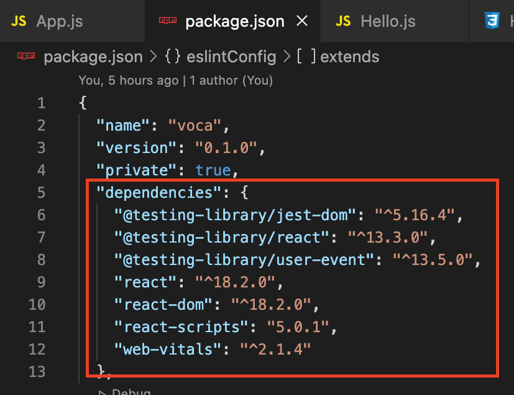Click the "5.0.1" version value
Screen dimensions: 514x395
tap(298, 327)
